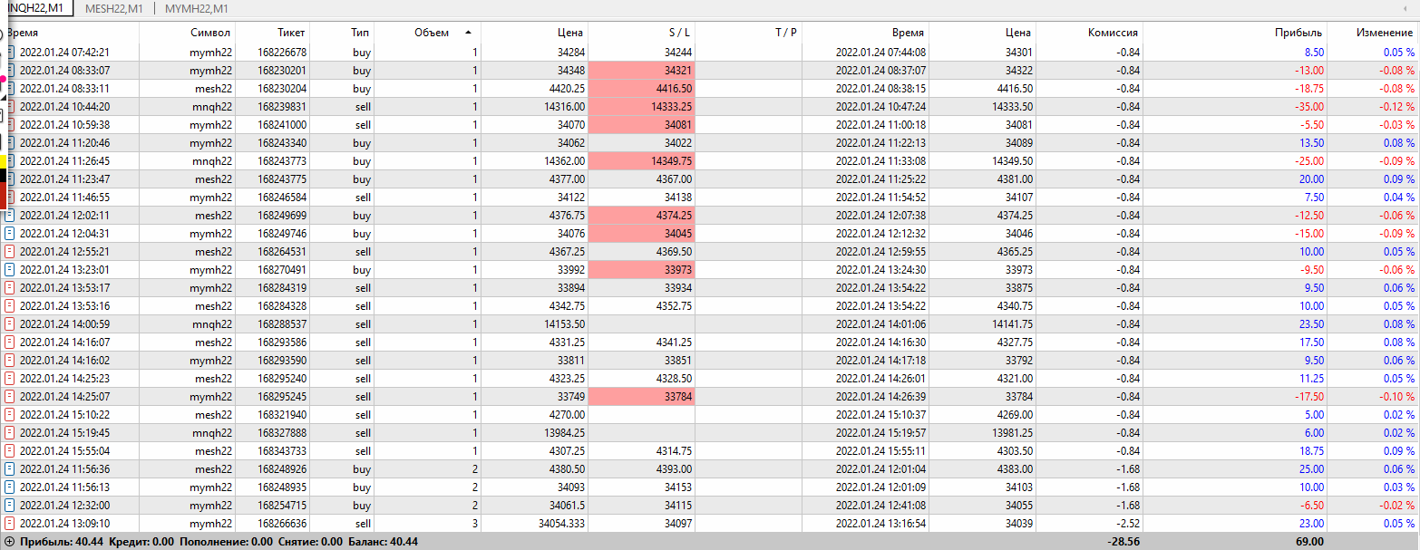This screenshot has width=1420, height=550.
Task: Click sell icon of the 14:00:59 trade
Action: pos(10,324)
